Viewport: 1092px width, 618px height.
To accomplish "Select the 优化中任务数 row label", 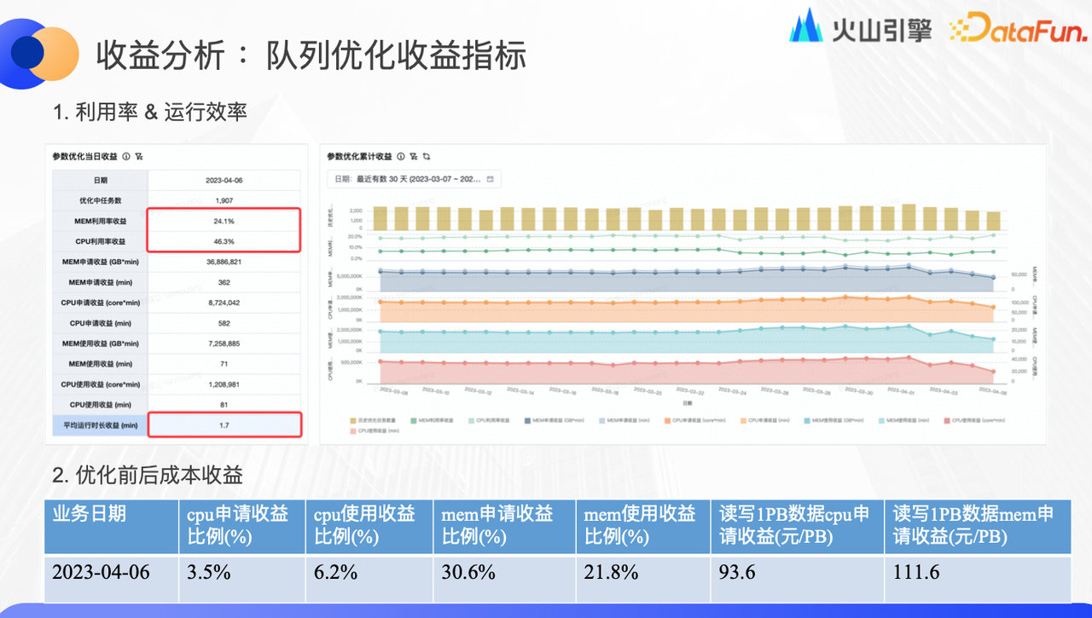I will (x=101, y=200).
